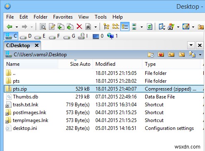The image size is (205, 151).
Task: Select the pts.zip file
Action: [104, 89]
